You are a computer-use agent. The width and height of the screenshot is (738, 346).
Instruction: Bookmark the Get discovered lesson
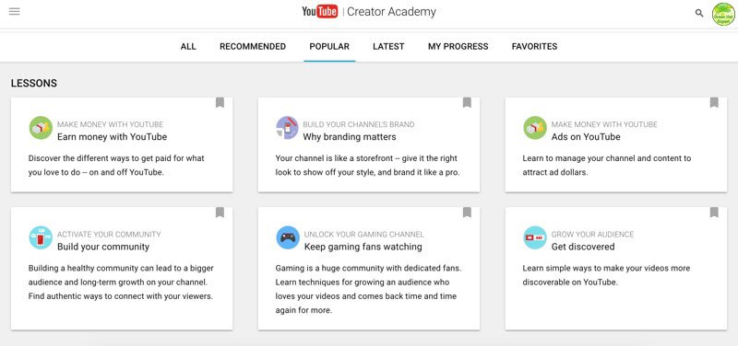[714, 213]
